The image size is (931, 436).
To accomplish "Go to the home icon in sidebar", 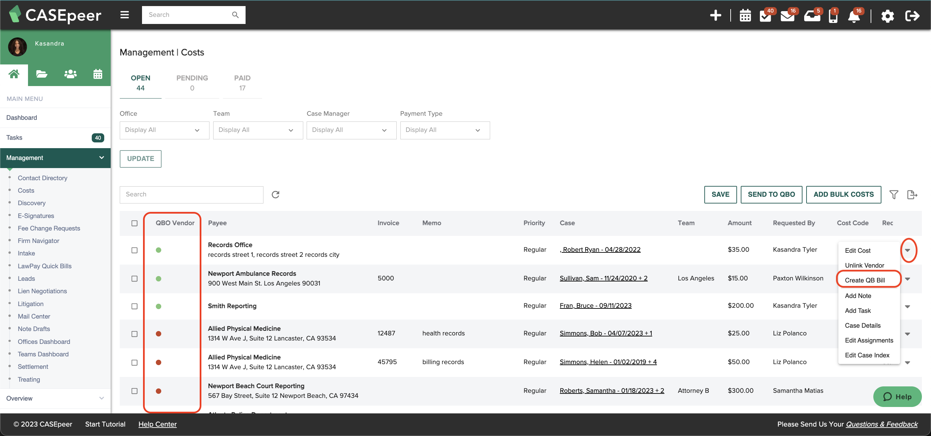I will click(x=14, y=74).
